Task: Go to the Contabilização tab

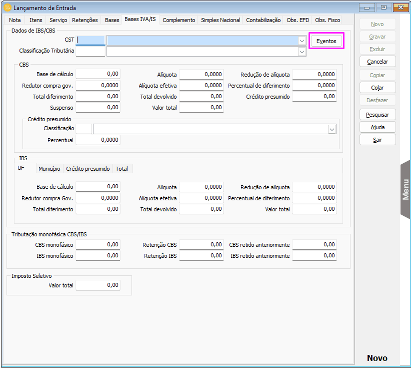Action: [263, 20]
